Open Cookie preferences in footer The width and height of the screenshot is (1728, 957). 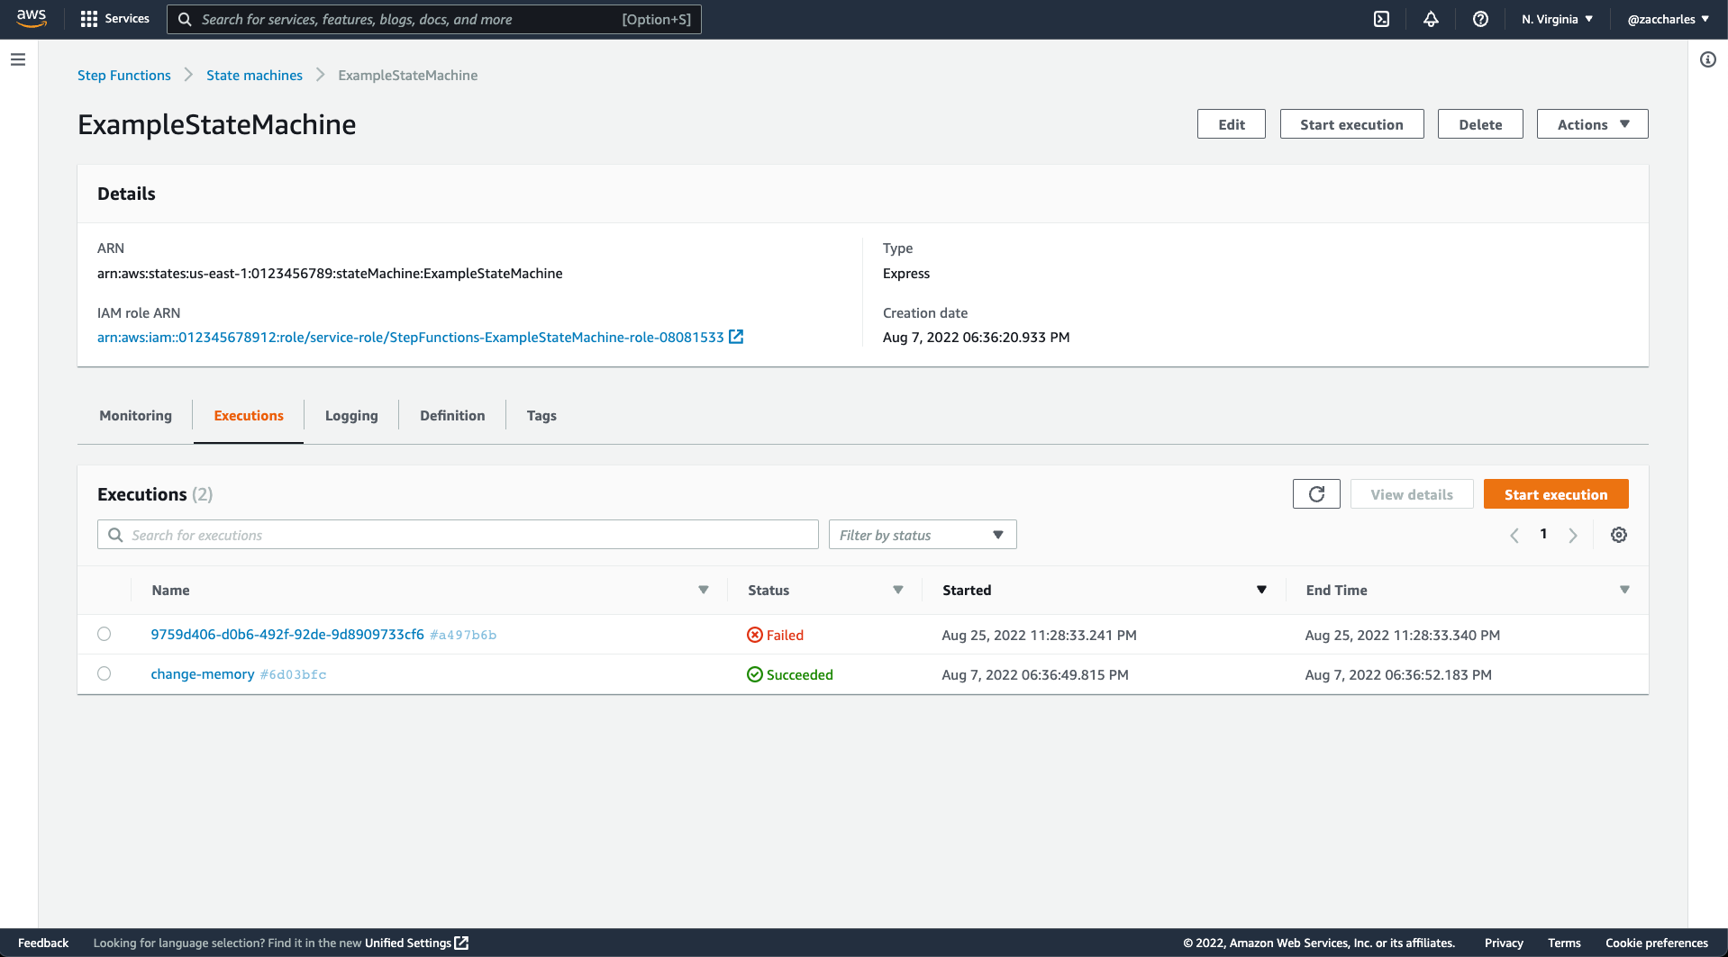(1657, 943)
